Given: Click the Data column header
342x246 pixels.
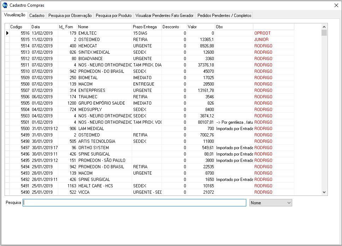Looking at the screenshot, I should click(44, 27).
